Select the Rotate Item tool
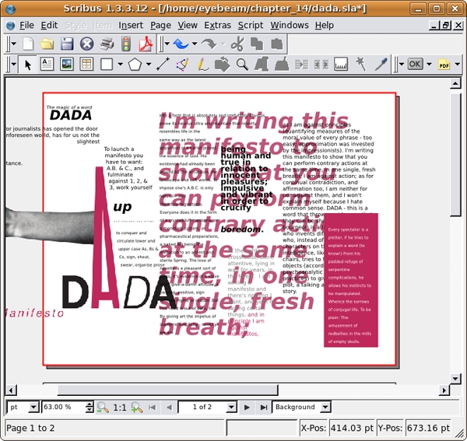This screenshot has width=467, height=441. 222,65
